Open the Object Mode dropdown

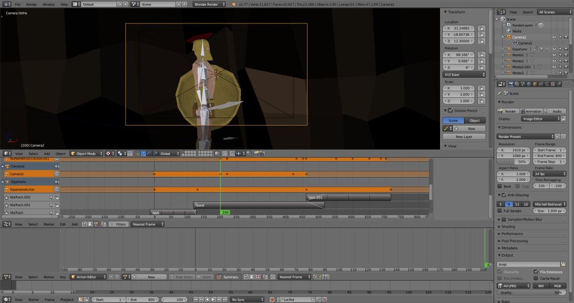[x=86, y=154]
